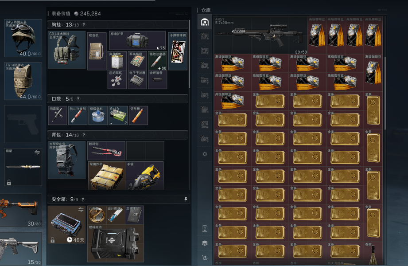Select the I-tier storage box tab
Image resolution: width=408 pixels, height=266 pixels.
pos(205,94)
